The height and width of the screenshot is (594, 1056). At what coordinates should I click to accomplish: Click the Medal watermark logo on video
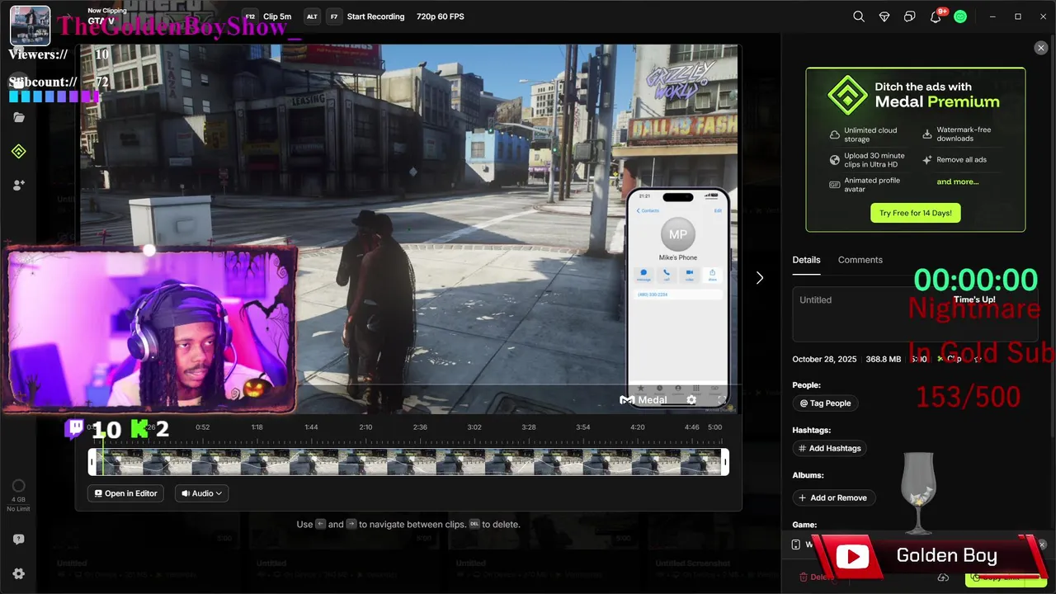pos(643,400)
